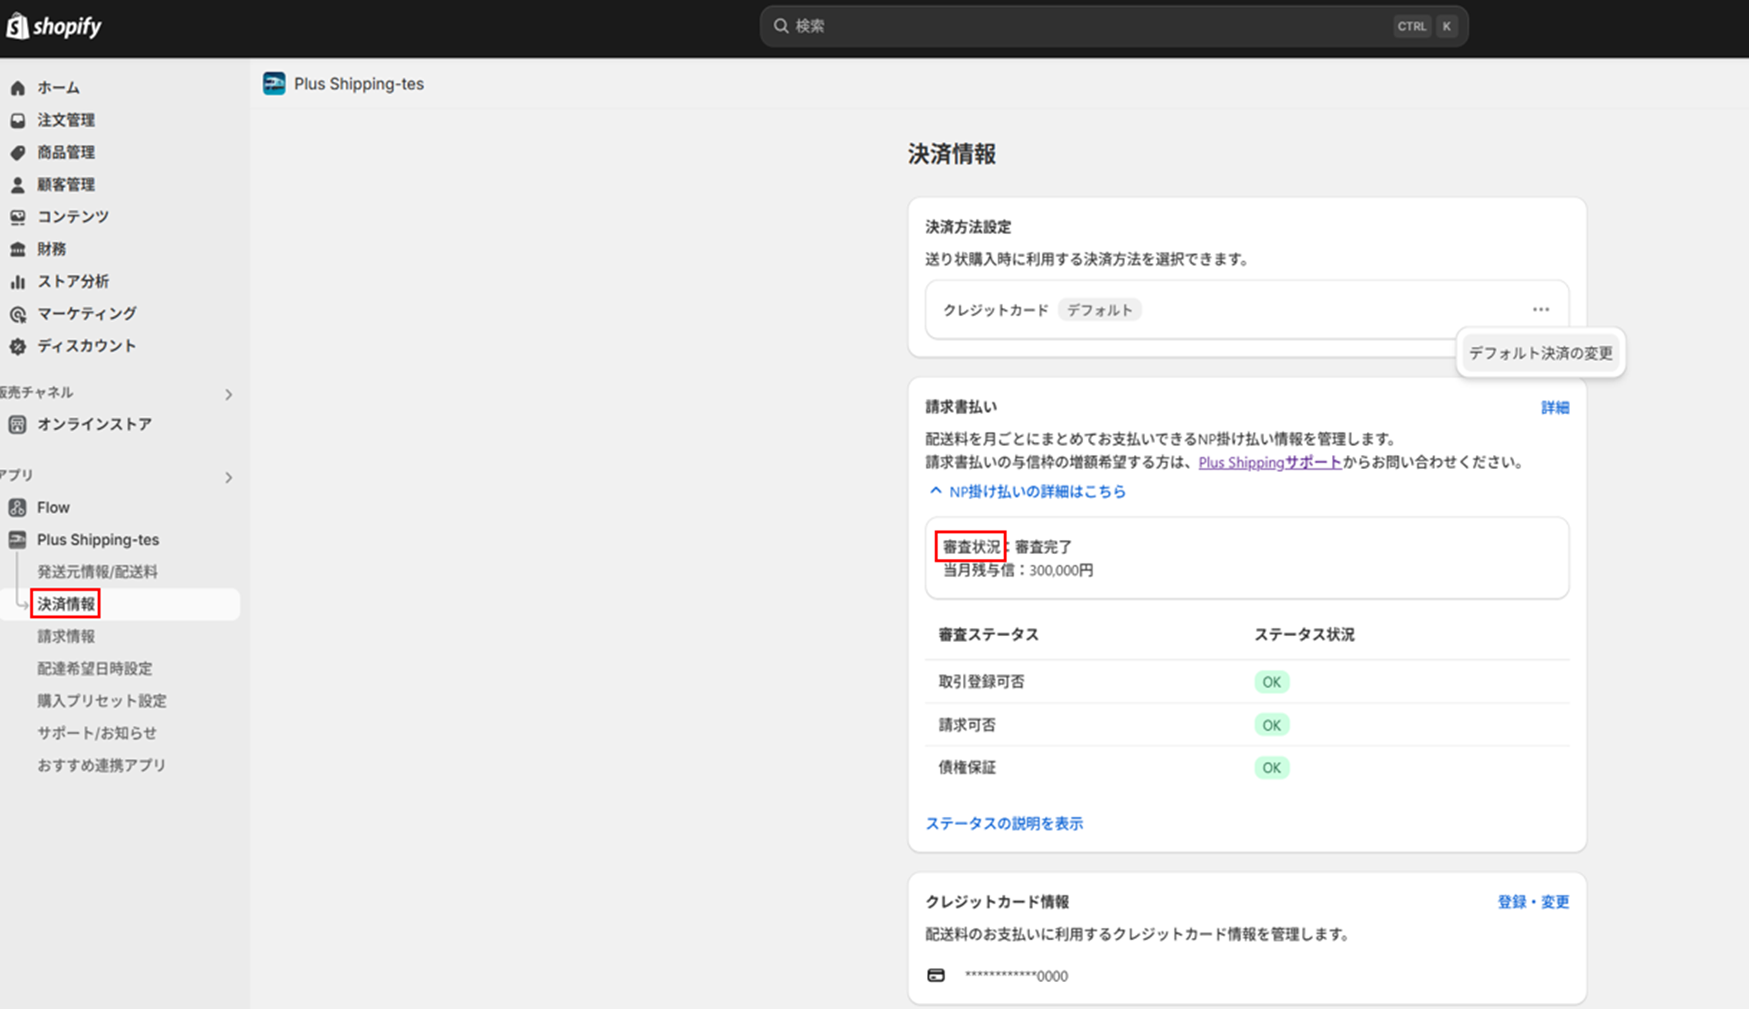Open the three-dot menu for クレジットカード

coord(1541,310)
